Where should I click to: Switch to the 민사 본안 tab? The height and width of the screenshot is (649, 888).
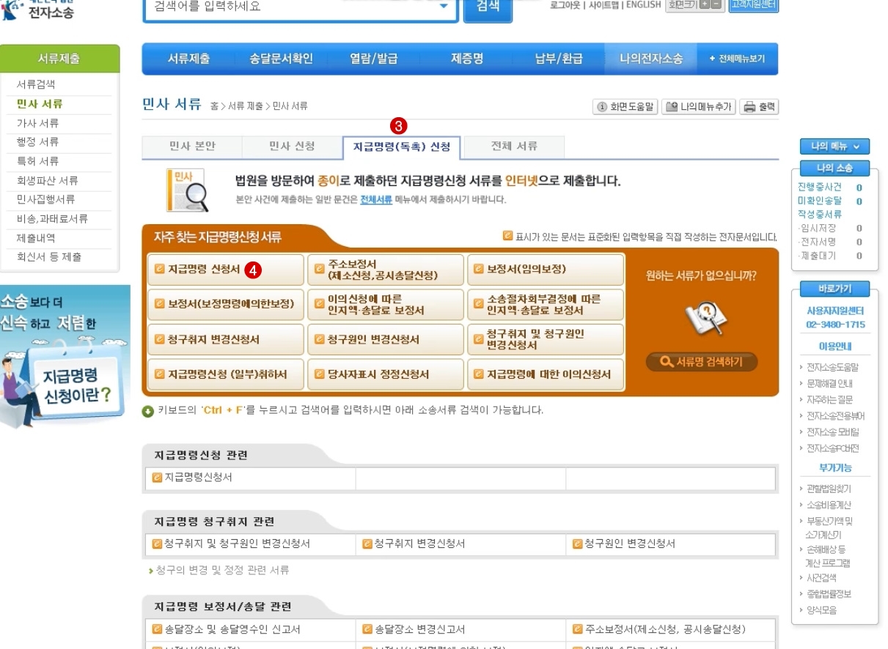coord(192,147)
